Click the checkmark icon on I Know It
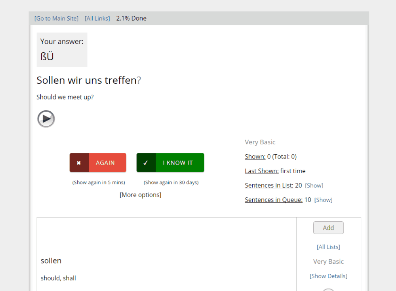The width and height of the screenshot is (396, 291). pyautogui.click(x=146, y=163)
